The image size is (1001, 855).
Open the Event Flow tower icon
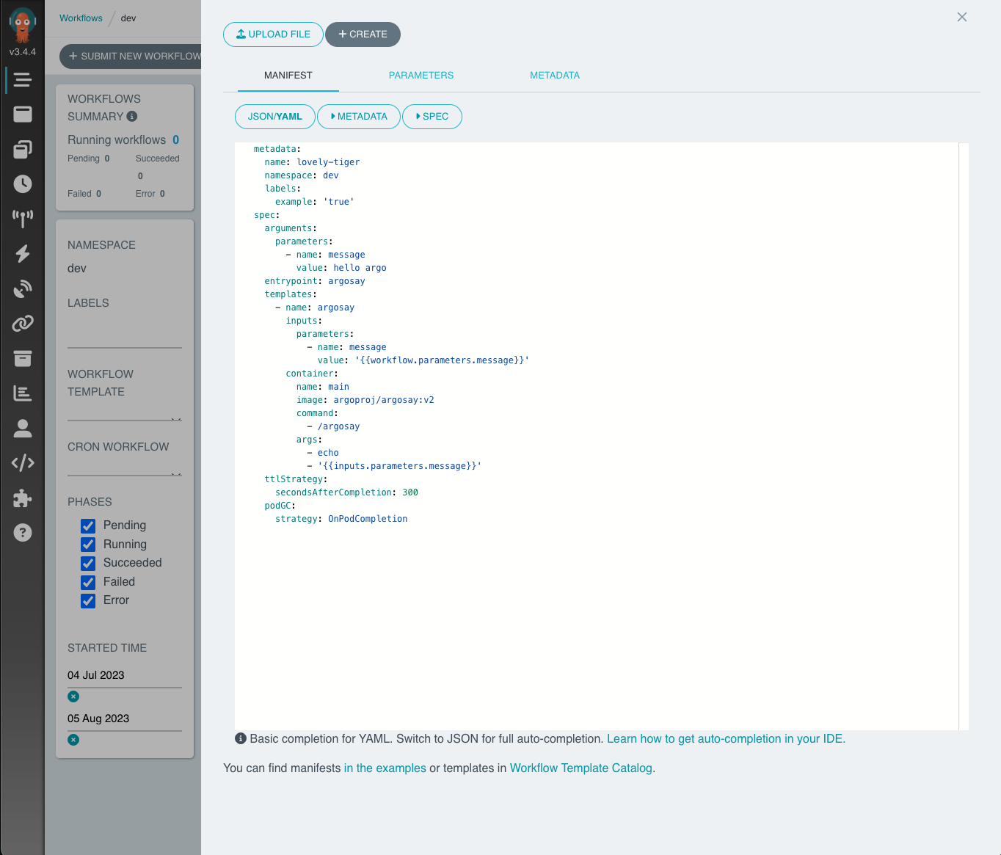pos(23,219)
